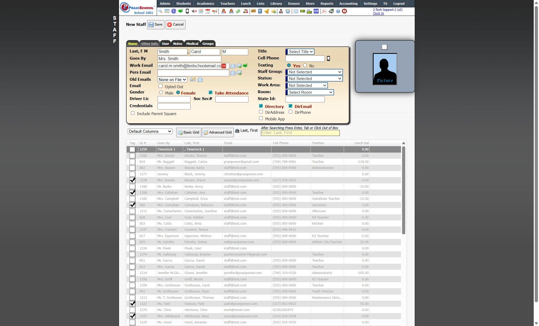
Task: Click the magnifying glass search icon
Action: click(160, 11)
